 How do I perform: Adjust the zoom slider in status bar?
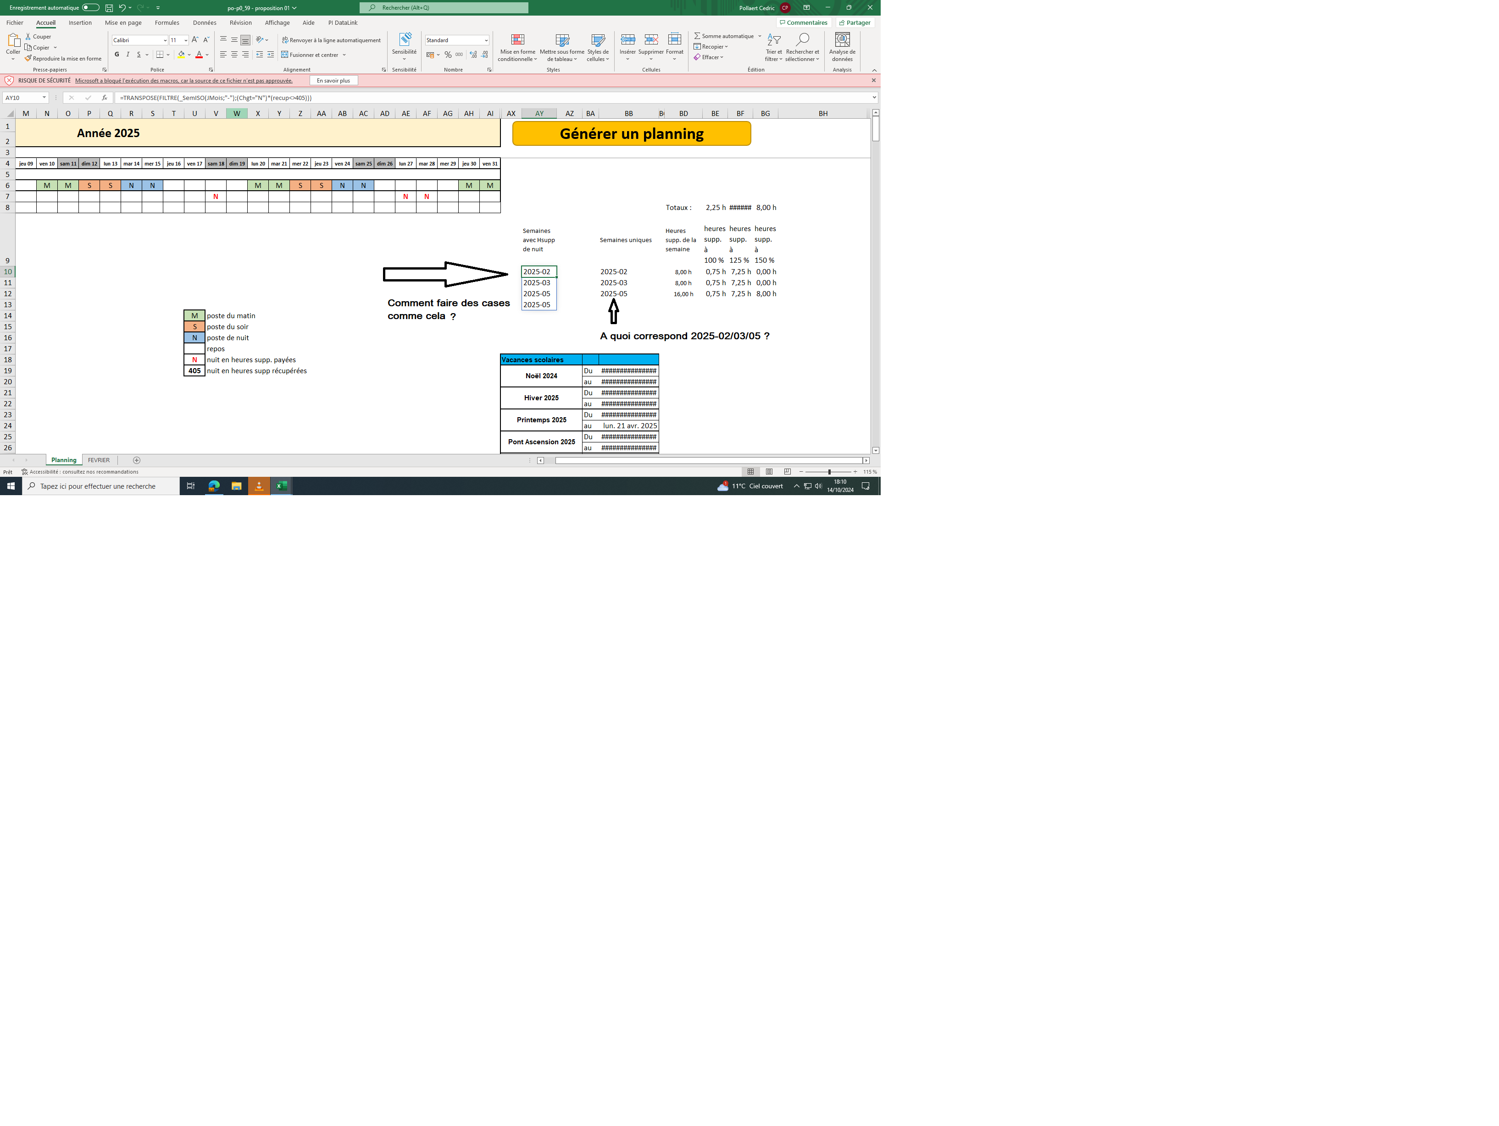coord(829,472)
